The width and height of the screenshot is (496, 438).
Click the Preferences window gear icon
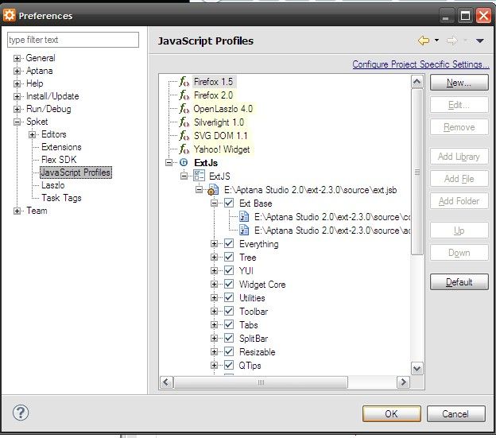9,15
